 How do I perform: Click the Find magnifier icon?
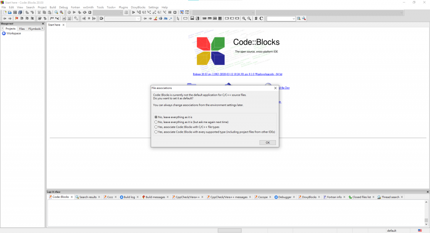56,12
